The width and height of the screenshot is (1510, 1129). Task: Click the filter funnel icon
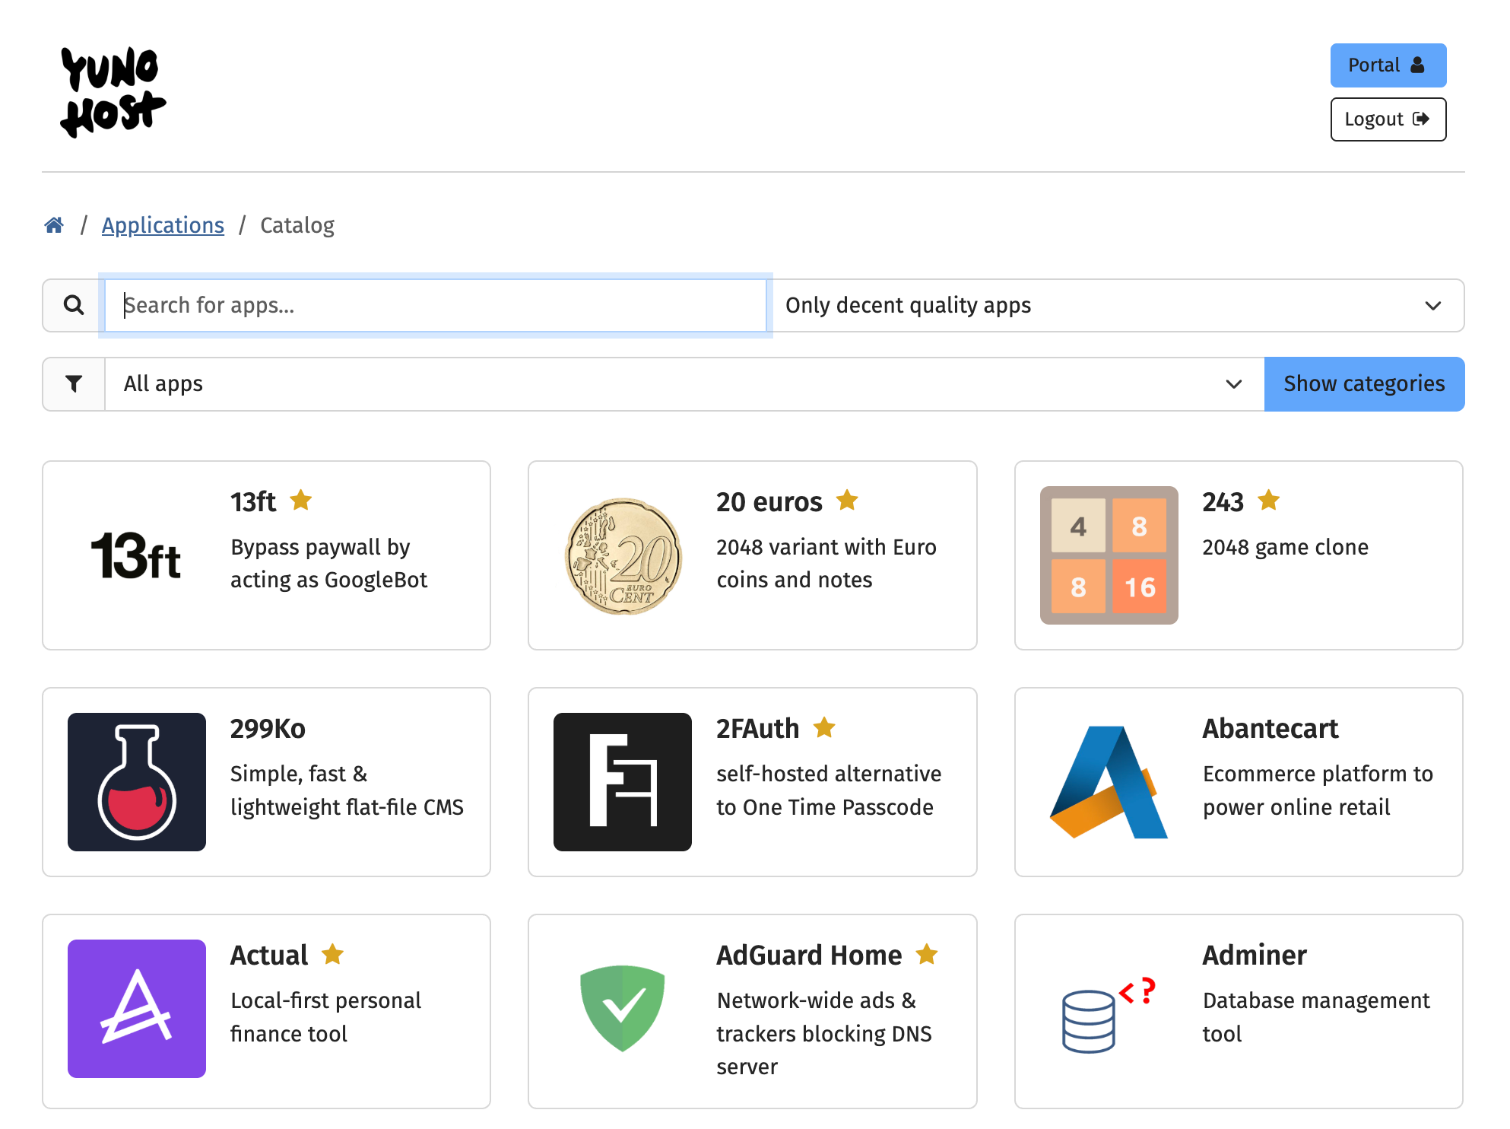tap(74, 383)
